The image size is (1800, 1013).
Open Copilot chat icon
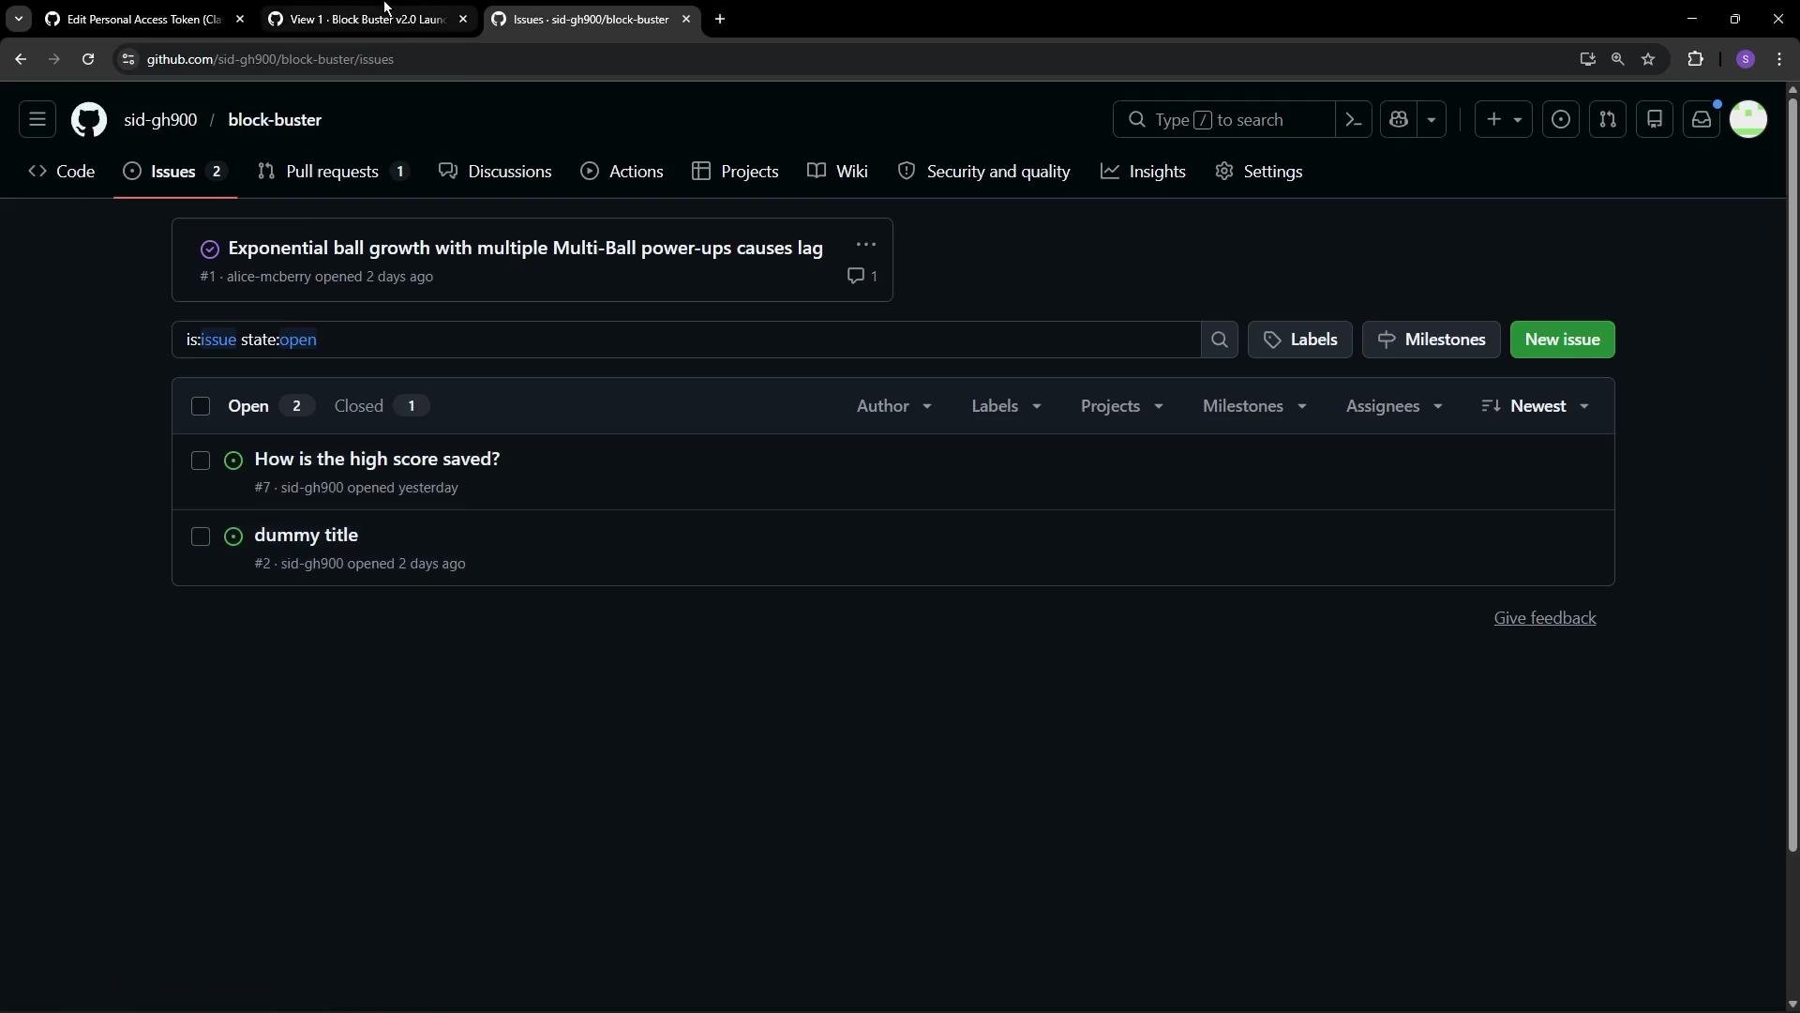[1399, 119]
